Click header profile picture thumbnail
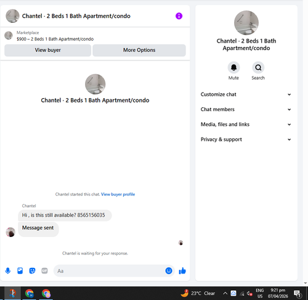The width and height of the screenshot is (308, 300). coord(12,16)
